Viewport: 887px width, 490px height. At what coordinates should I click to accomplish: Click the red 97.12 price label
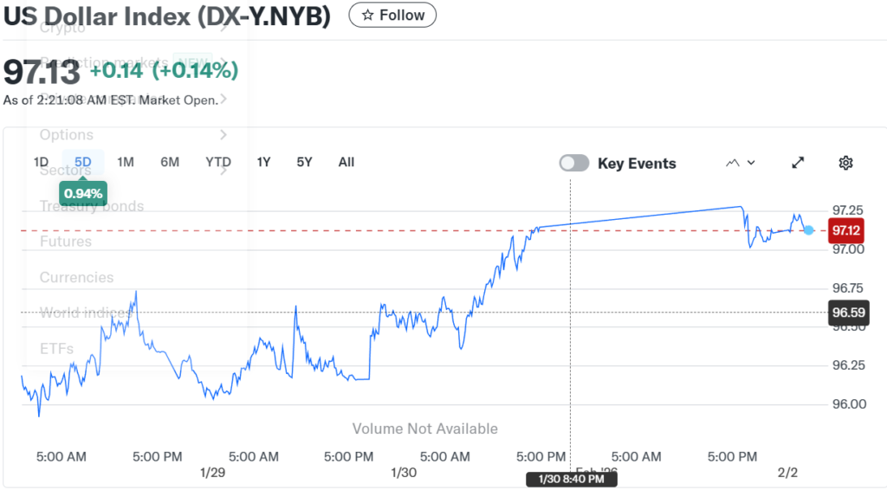click(x=845, y=230)
